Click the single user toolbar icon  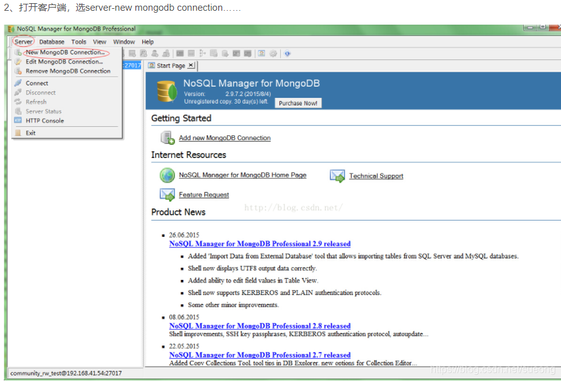154,54
